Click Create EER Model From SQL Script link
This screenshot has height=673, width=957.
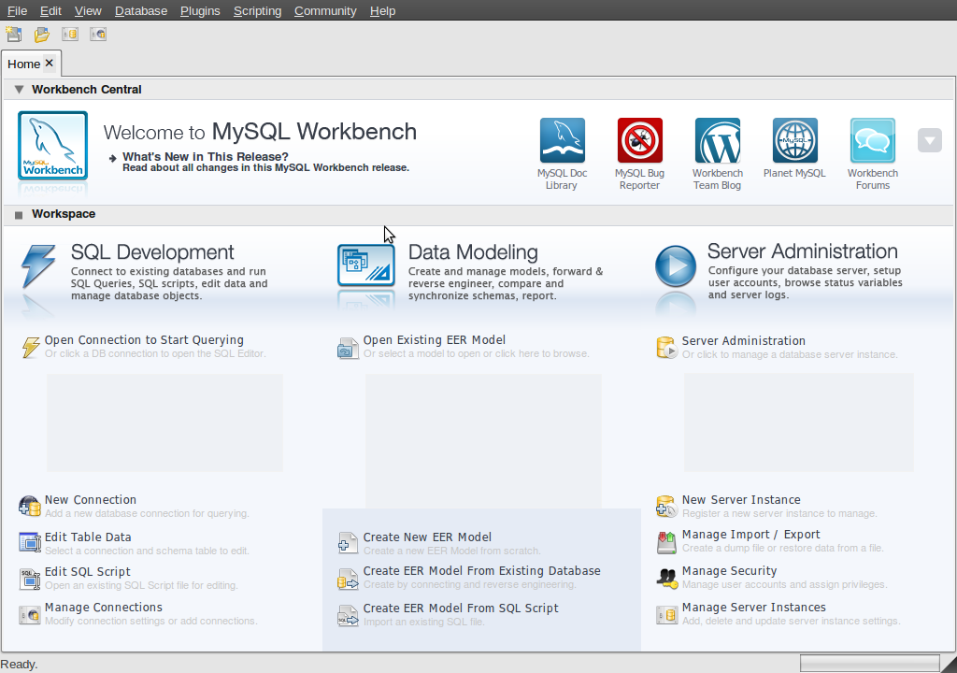tap(461, 609)
